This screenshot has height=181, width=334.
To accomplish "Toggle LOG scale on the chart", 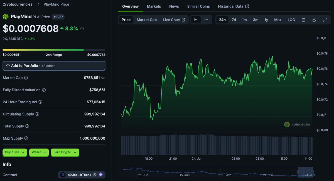I will [x=291, y=20].
